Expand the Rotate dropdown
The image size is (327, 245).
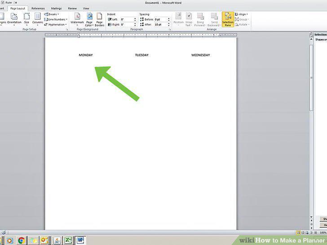click(242, 25)
